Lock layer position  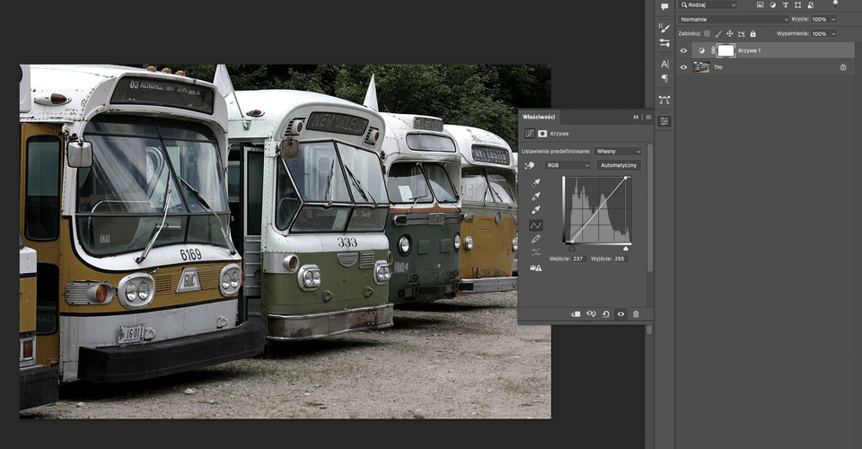pos(730,33)
